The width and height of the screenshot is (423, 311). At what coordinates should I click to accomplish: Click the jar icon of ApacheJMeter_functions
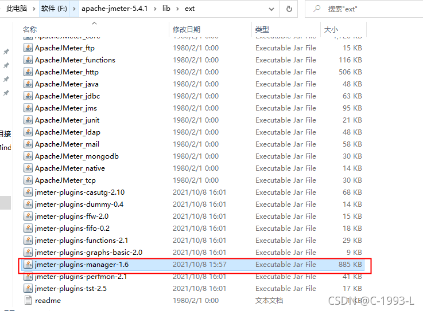pos(28,60)
